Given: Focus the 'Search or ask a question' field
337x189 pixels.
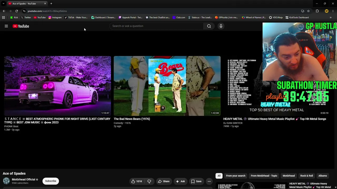Looking at the screenshot, I should coord(157,26).
